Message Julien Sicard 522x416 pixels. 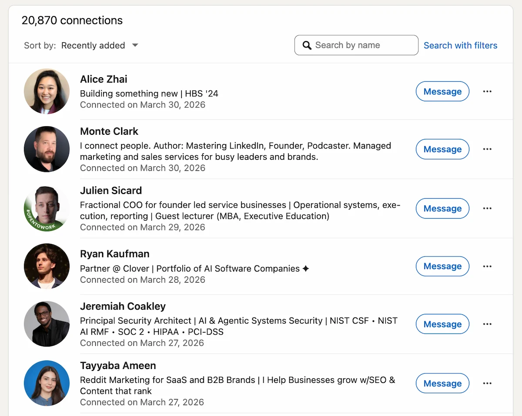[x=442, y=208]
